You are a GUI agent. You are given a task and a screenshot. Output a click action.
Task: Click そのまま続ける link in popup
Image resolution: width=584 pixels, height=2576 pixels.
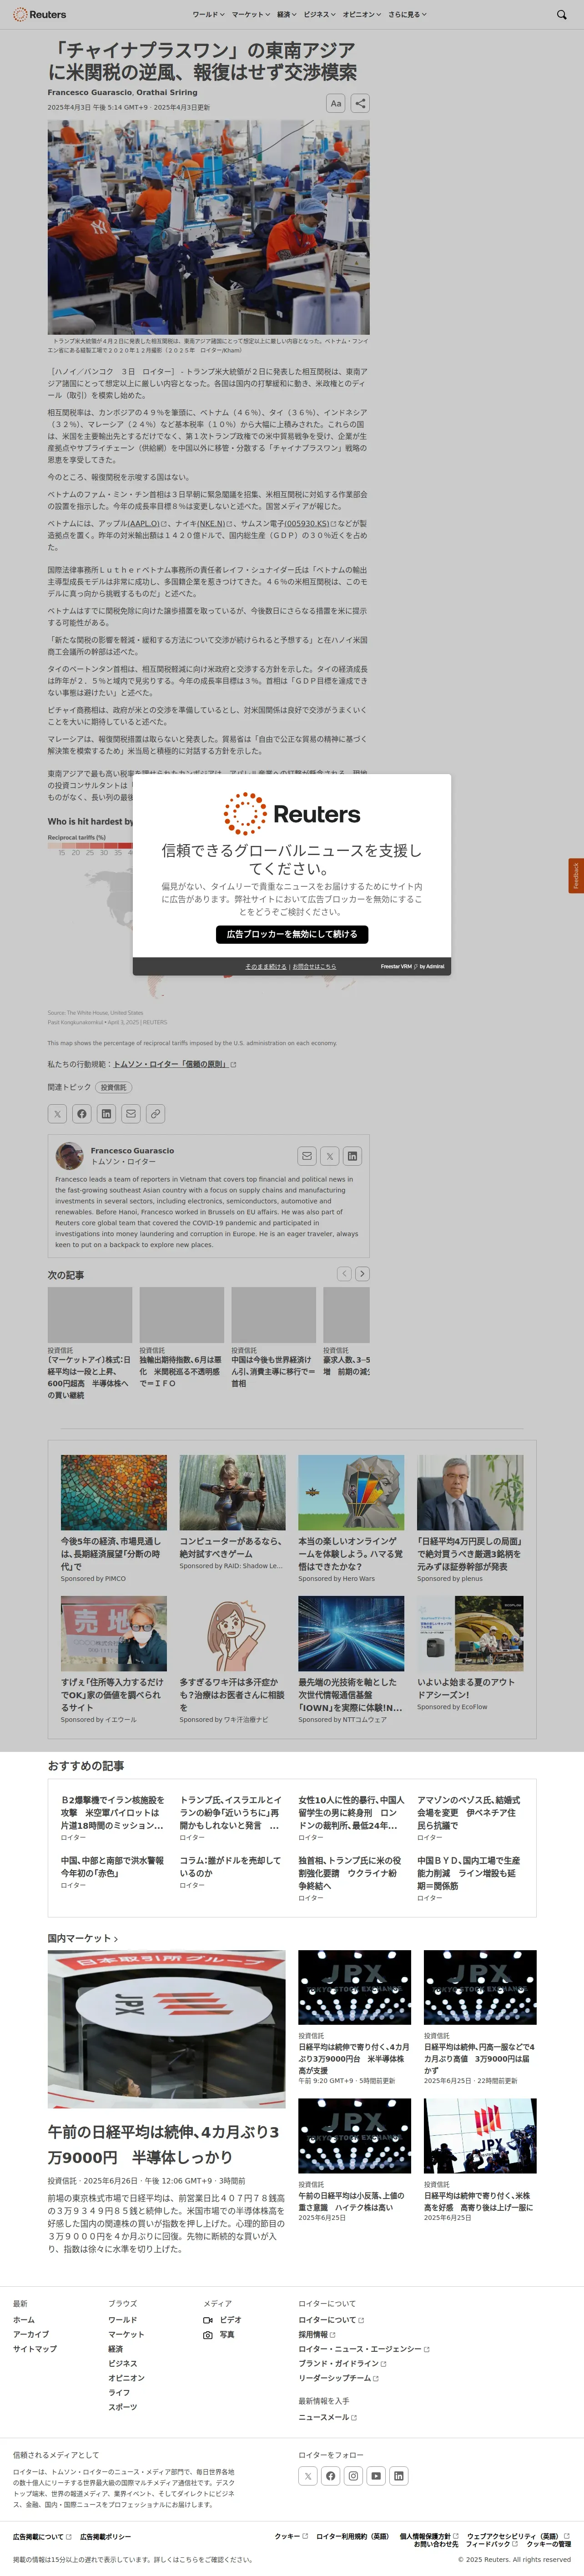pyautogui.click(x=266, y=967)
